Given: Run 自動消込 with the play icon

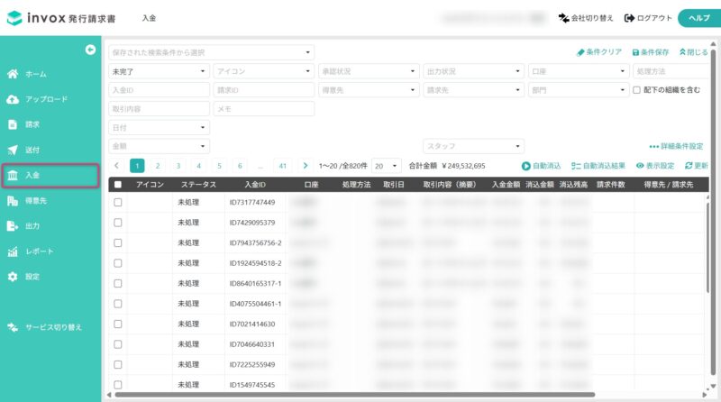Looking at the screenshot, I should click(526, 166).
